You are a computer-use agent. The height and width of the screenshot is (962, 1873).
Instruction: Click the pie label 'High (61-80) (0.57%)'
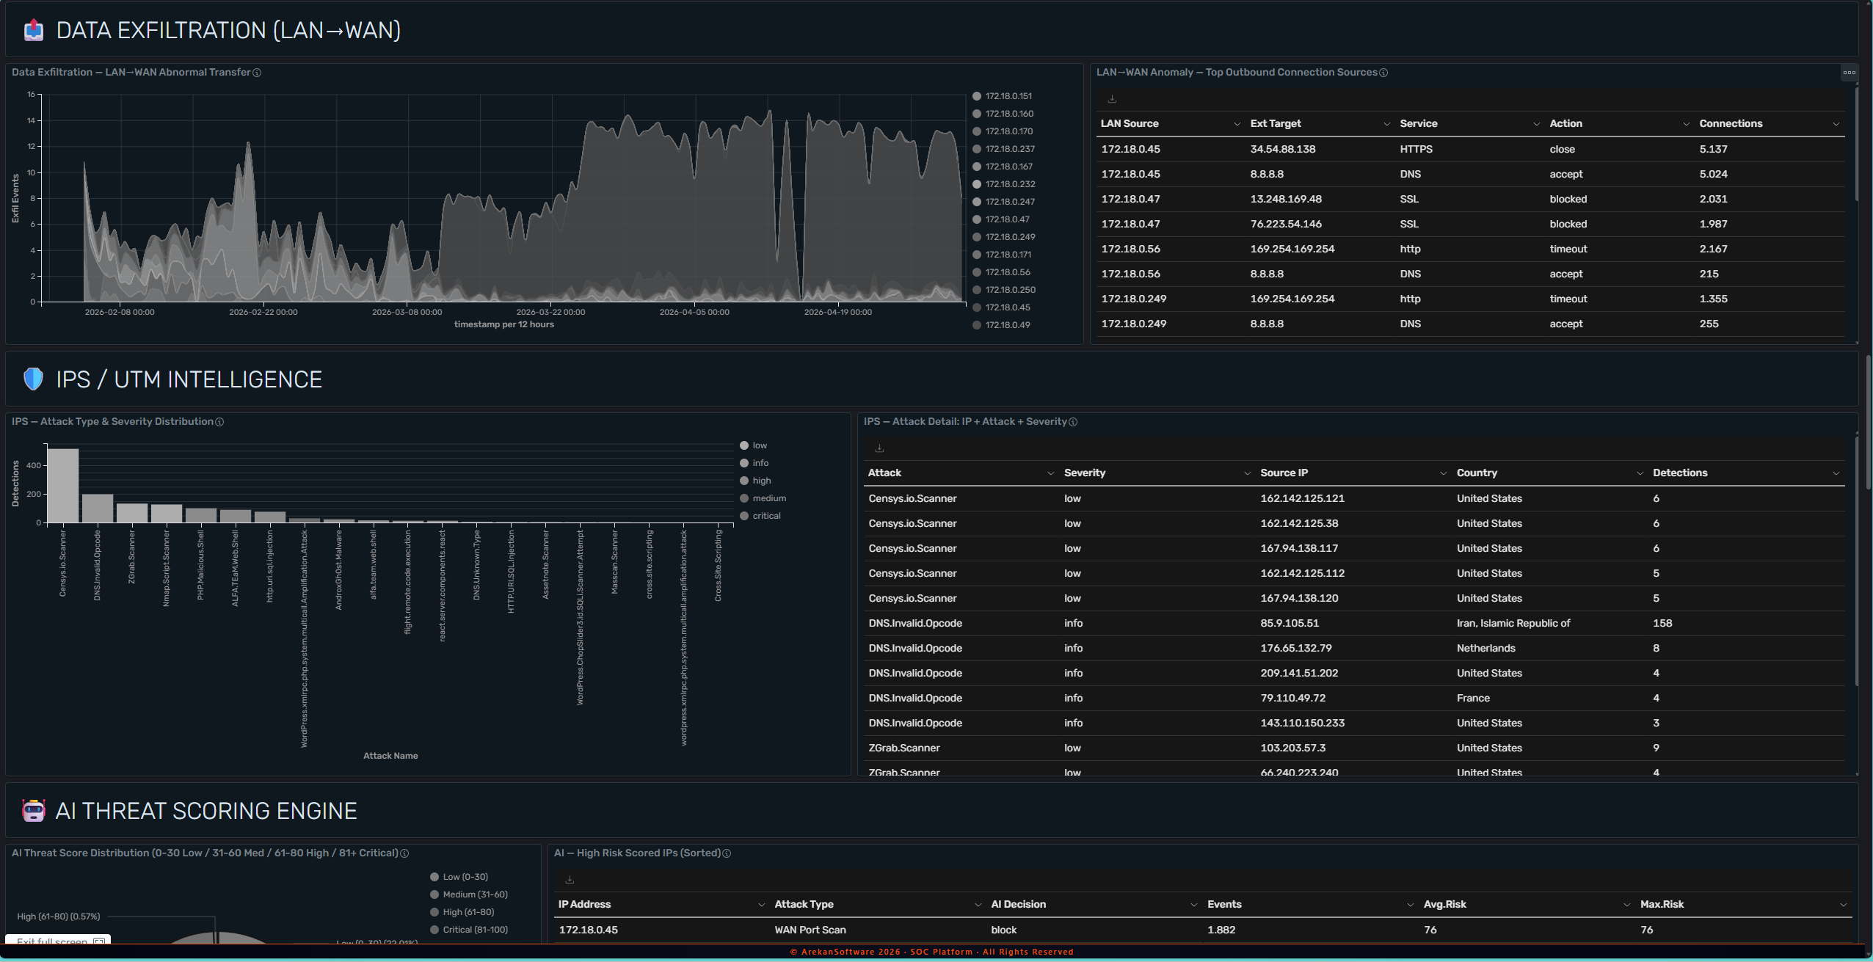tap(59, 917)
